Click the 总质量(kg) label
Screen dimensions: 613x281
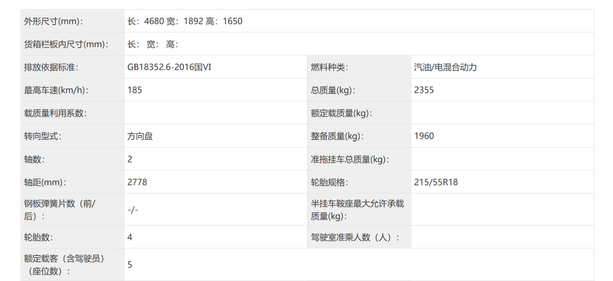(333, 90)
